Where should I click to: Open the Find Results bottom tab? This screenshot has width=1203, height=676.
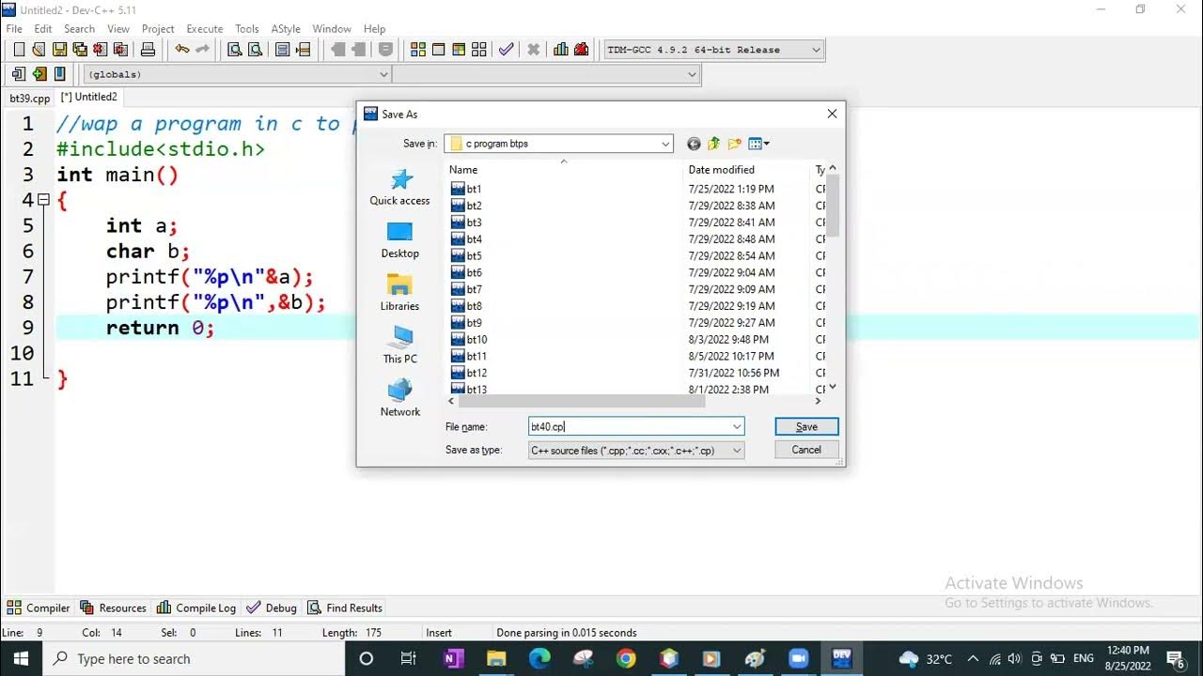pos(345,607)
